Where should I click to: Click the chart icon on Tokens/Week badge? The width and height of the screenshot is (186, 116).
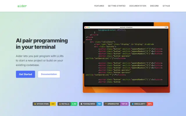tap(81, 104)
